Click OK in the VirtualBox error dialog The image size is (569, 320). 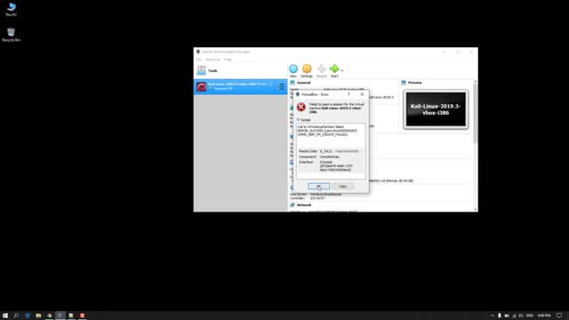pos(318,187)
